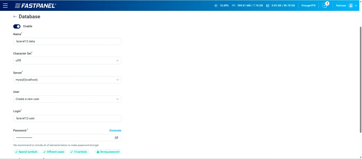
Task: Open the Server mysql(localhost) dropdown
Action: (x=117, y=80)
